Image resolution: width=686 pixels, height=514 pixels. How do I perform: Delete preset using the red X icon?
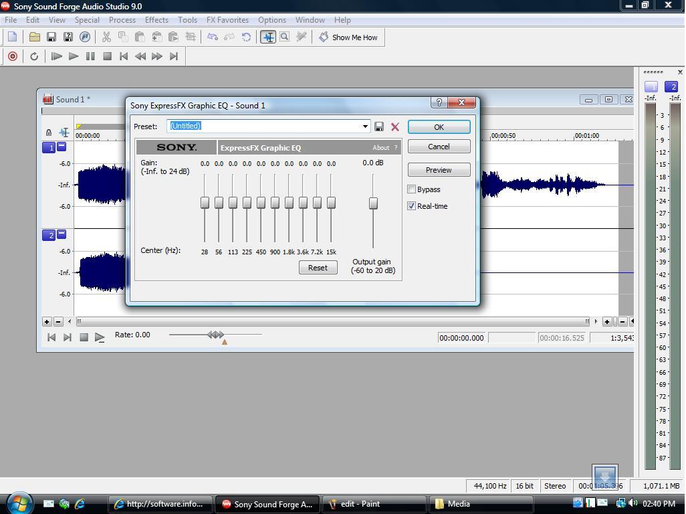click(x=394, y=126)
